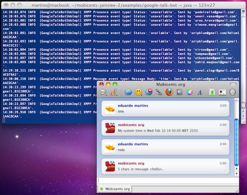Viewport: 247px width, 195px height.
Task: Click the Firefox browser icon
Action: click(x=169, y=92)
